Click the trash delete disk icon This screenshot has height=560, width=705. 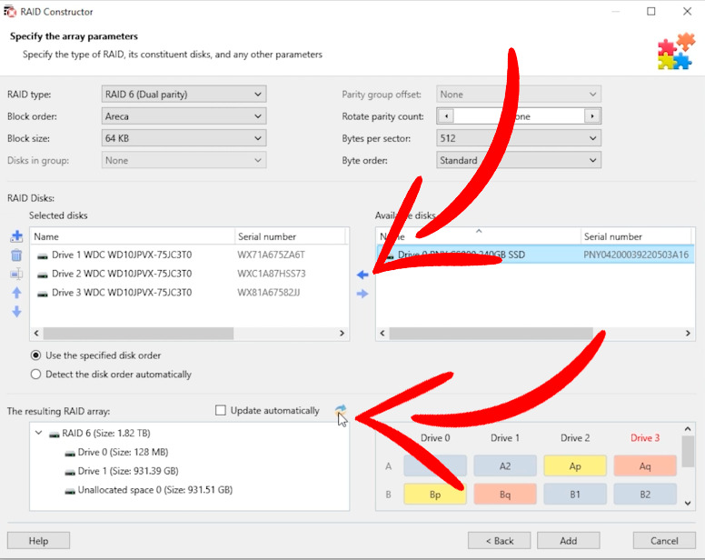16,255
